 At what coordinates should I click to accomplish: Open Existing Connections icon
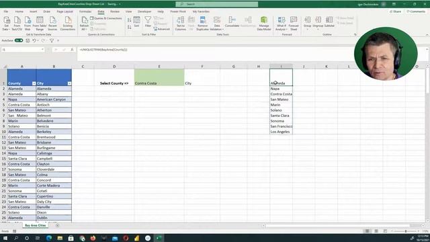(x=68, y=24)
